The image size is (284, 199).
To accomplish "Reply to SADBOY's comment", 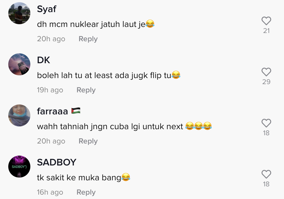I will 86,192.
